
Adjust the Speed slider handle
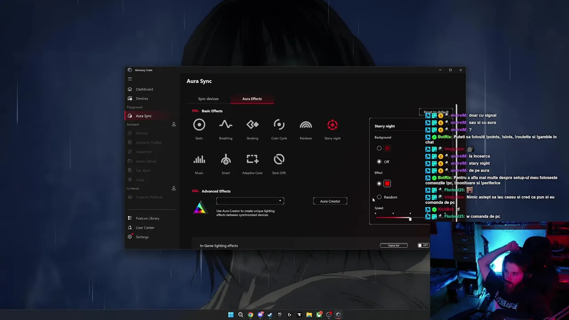410,218
